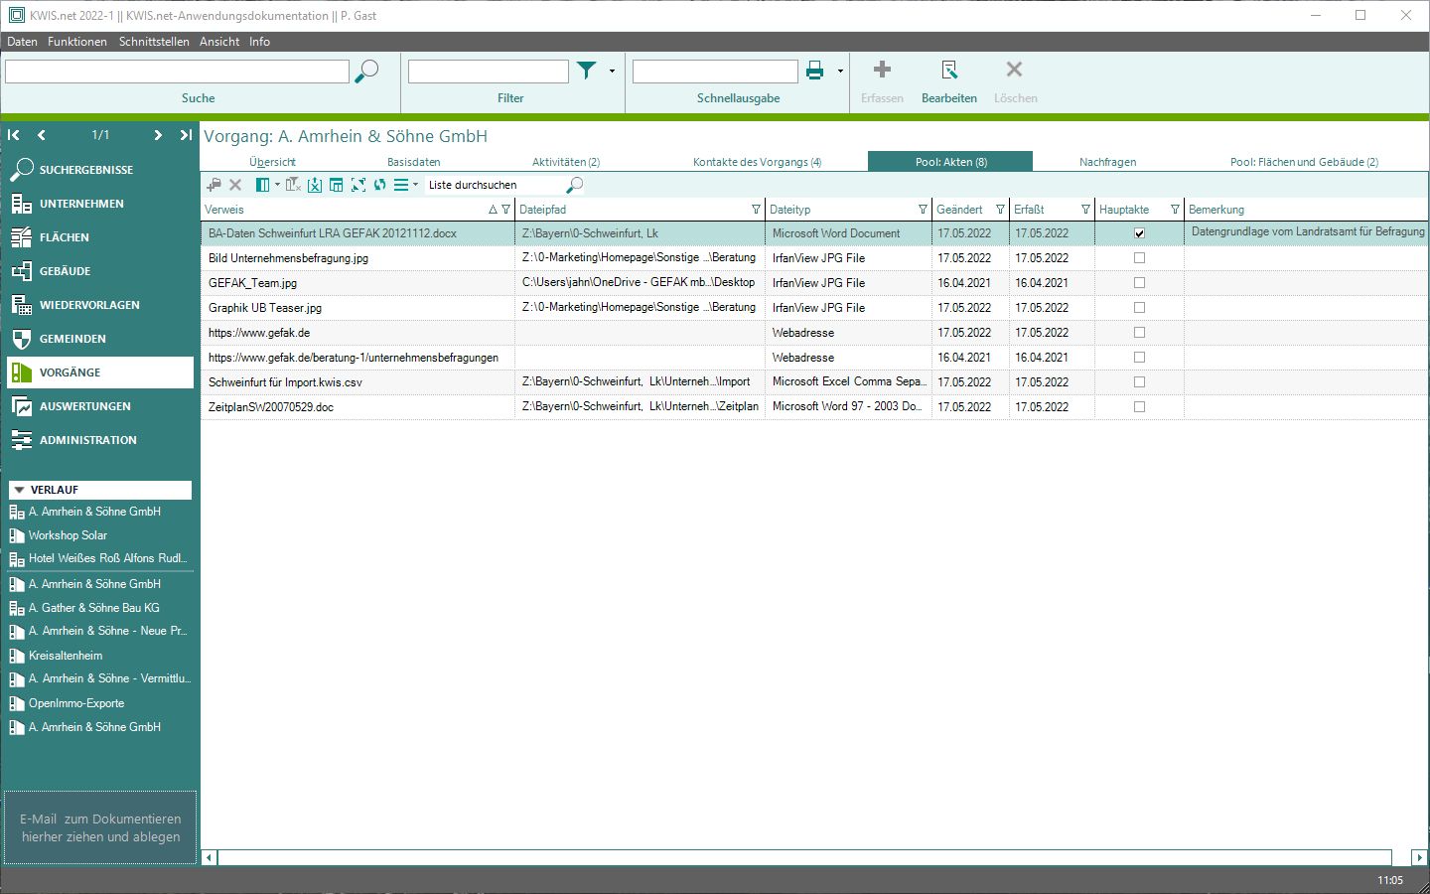Click into the main Suche input field

tap(178, 72)
